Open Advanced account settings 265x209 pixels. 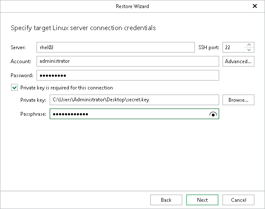[238, 61]
